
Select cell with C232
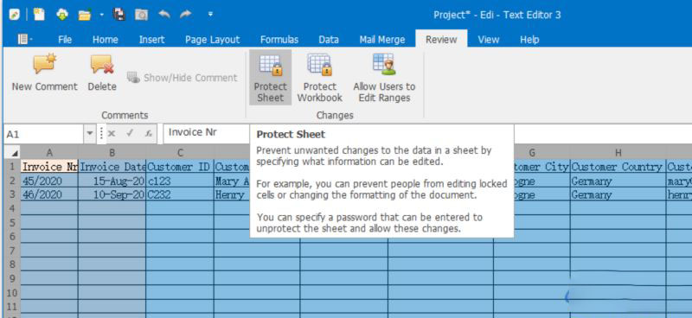(x=180, y=194)
